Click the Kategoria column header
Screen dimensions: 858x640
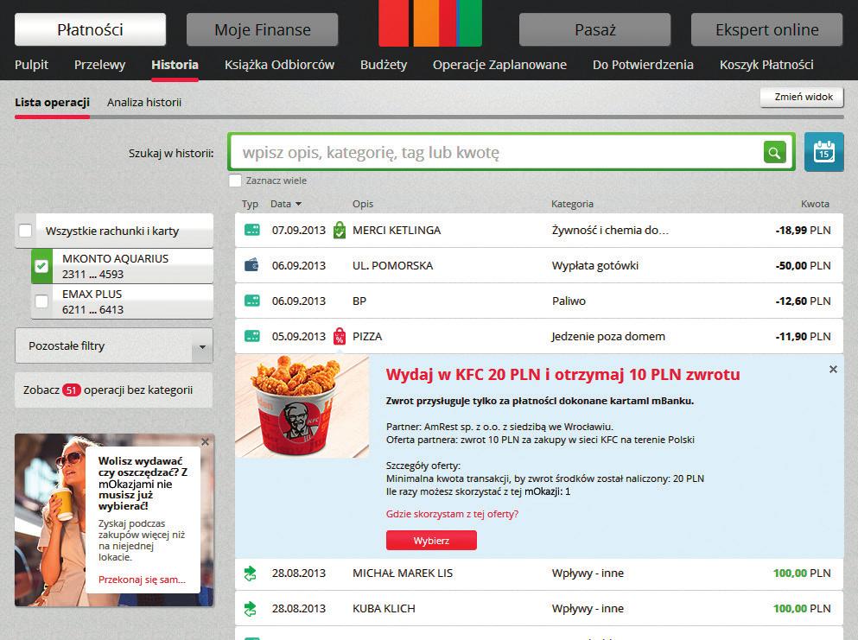pos(572,204)
